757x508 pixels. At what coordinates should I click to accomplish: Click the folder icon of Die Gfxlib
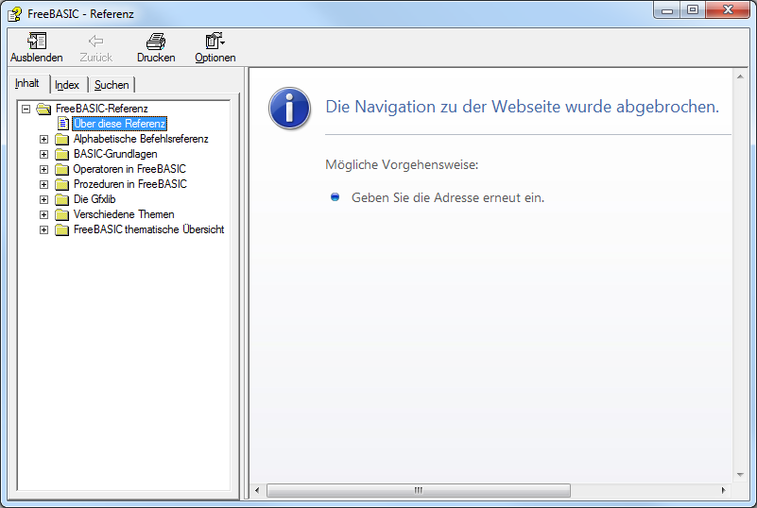point(61,200)
